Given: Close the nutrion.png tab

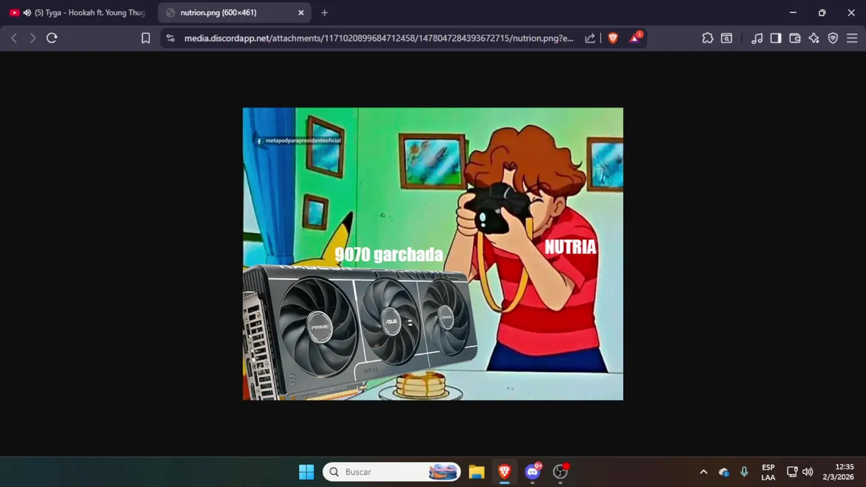Looking at the screenshot, I should [301, 13].
